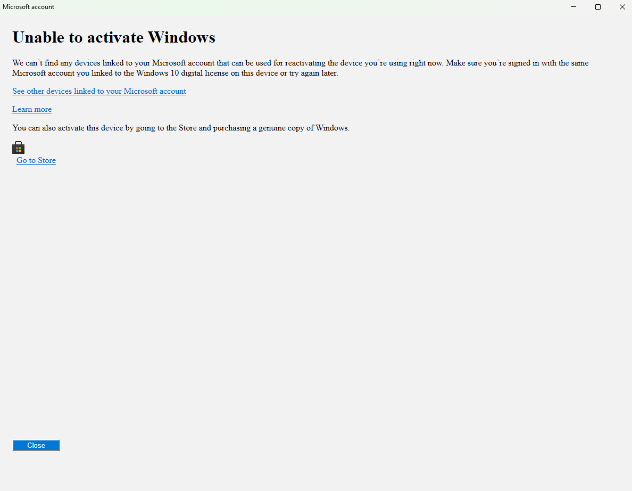
Task: Dismiss the dialog with the Close button
Action: pyautogui.click(x=36, y=445)
